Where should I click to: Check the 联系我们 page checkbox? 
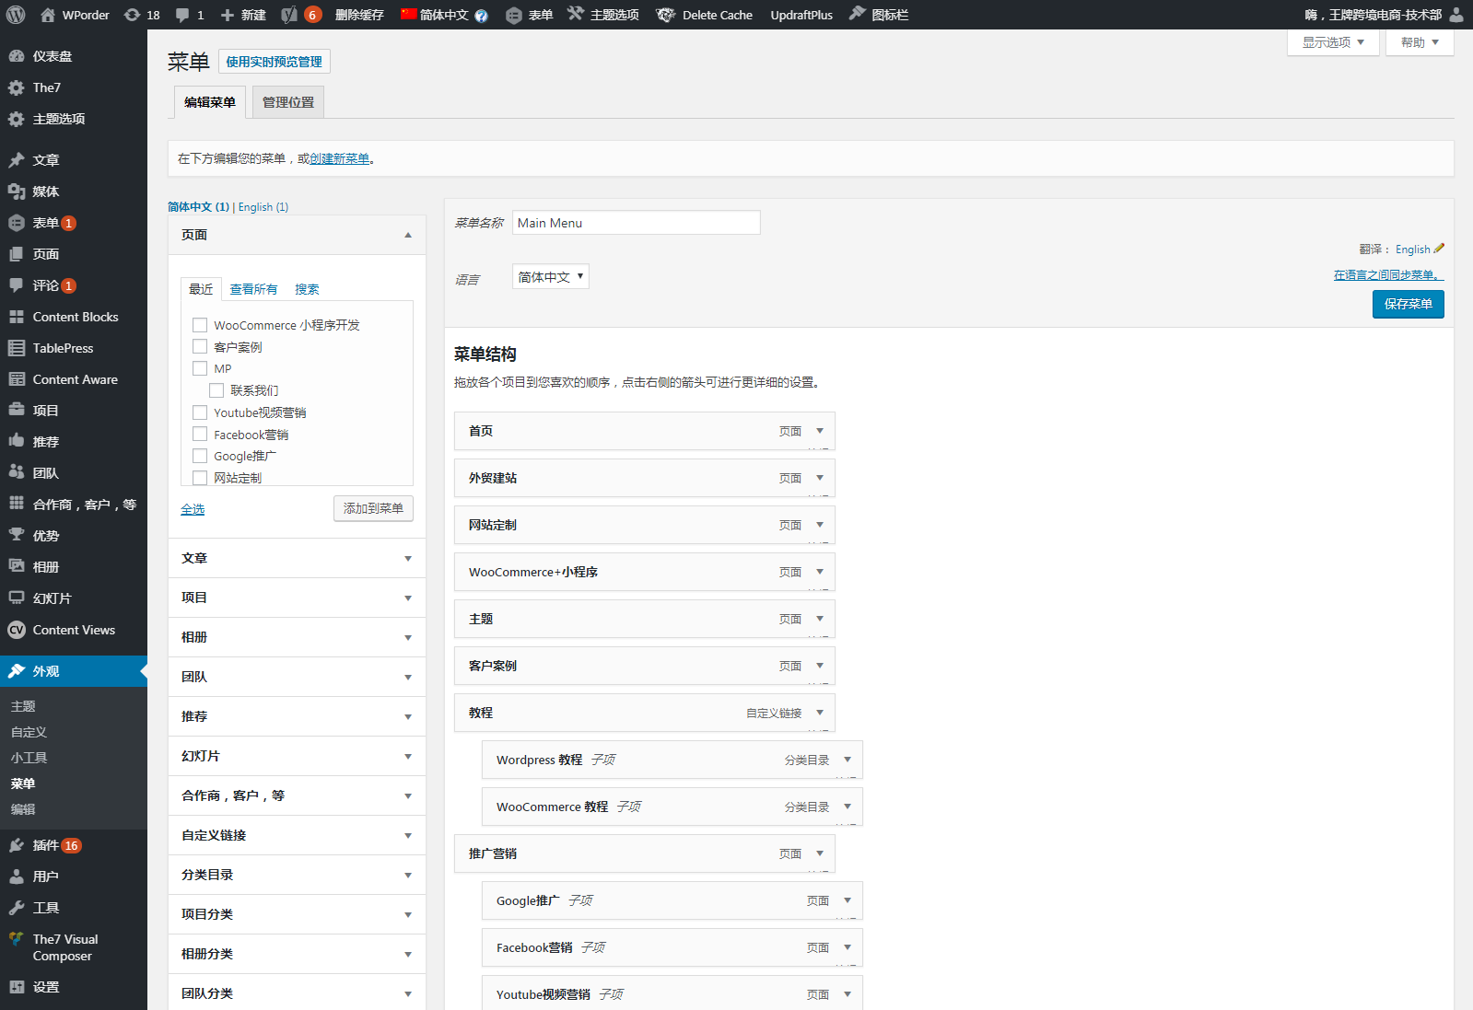coord(216,390)
